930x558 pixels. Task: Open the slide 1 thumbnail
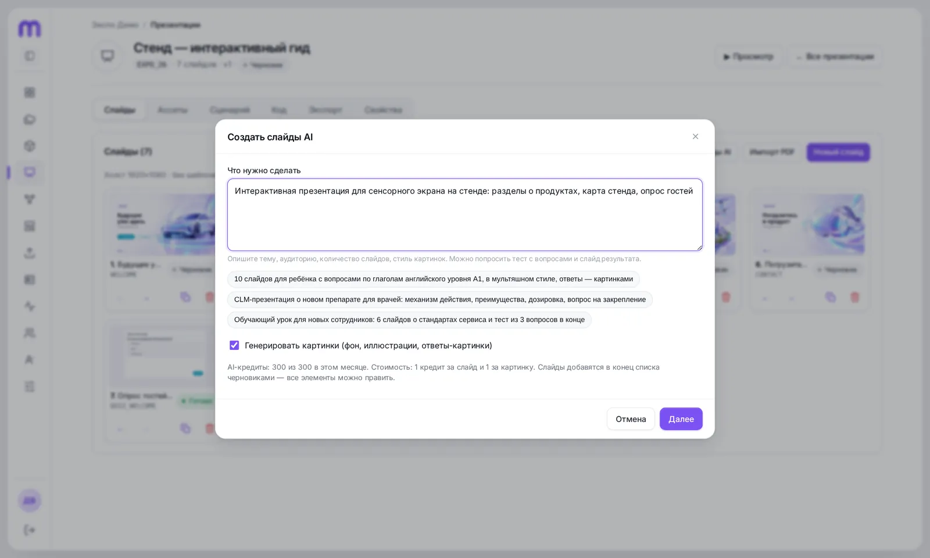[x=164, y=224]
